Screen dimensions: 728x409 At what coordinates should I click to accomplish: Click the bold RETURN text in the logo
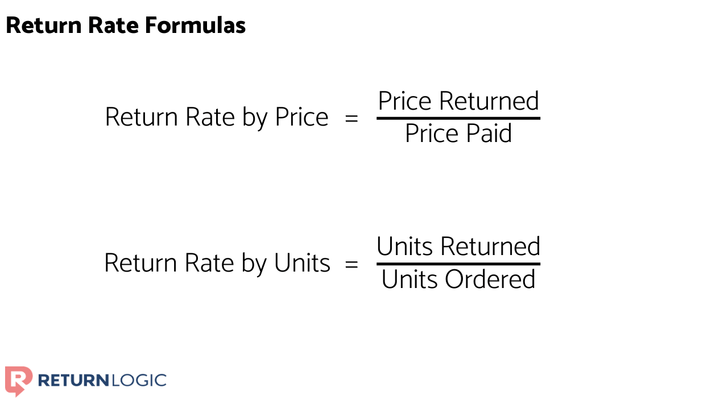72,380
